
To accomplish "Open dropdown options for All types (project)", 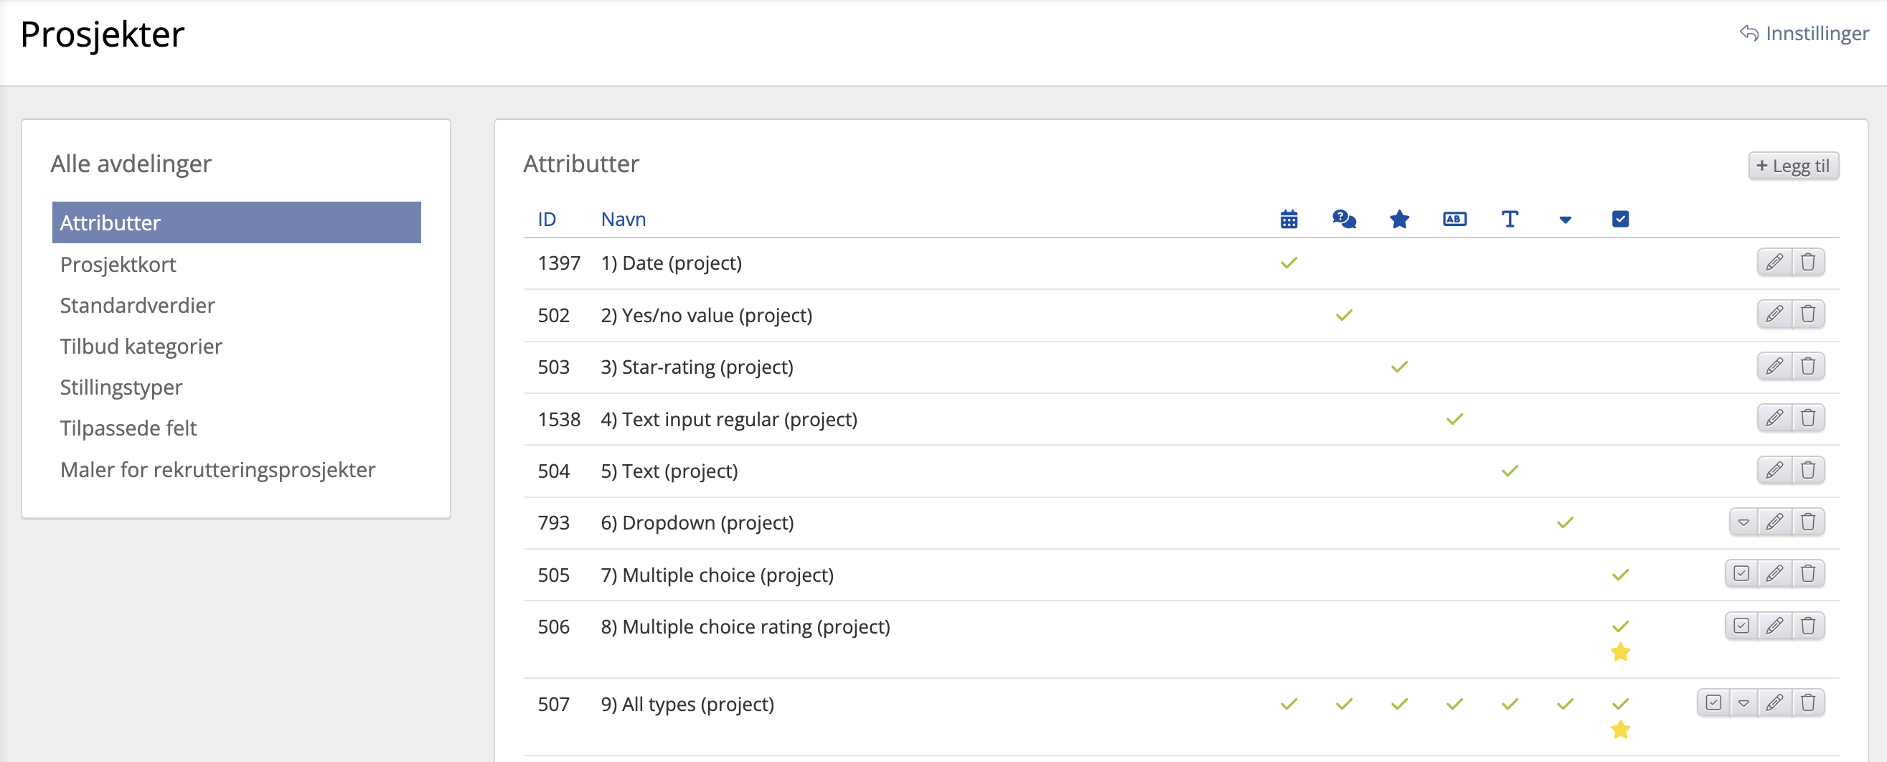I will tap(1744, 703).
